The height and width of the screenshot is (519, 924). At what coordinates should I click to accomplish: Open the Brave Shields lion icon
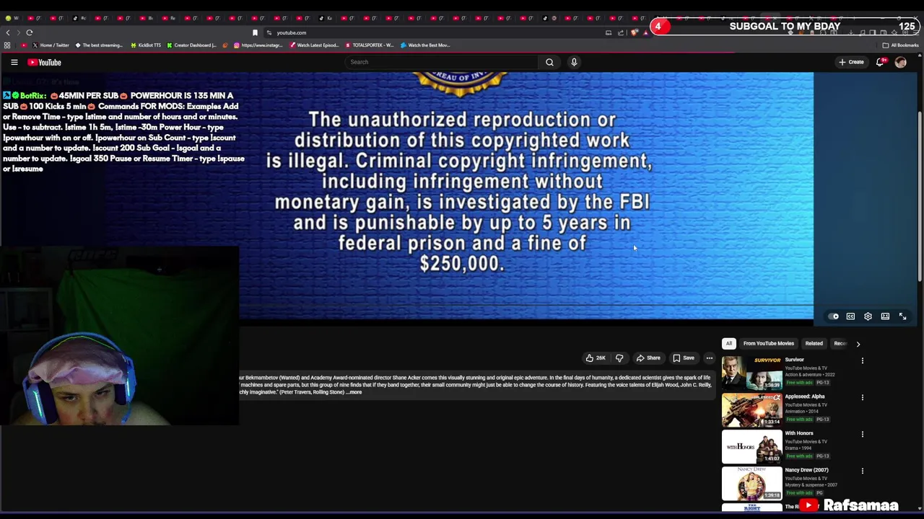[635, 32]
